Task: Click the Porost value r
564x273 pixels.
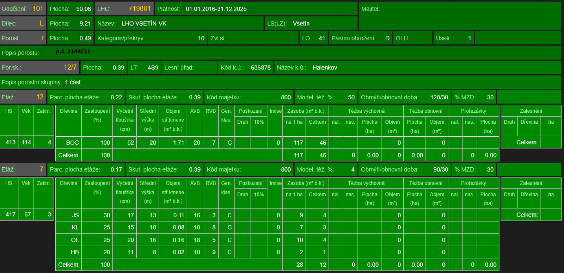Action: coord(42,38)
